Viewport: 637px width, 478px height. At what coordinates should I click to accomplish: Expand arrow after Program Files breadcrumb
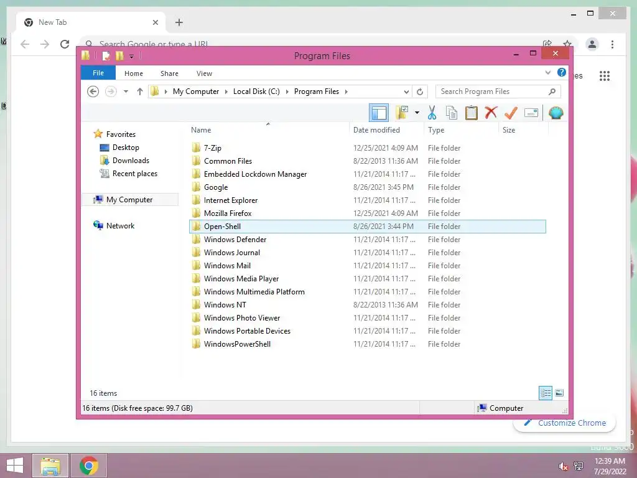pos(346,91)
